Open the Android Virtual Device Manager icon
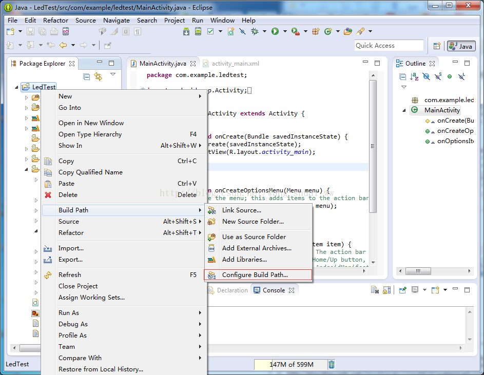 [x=198, y=31]
